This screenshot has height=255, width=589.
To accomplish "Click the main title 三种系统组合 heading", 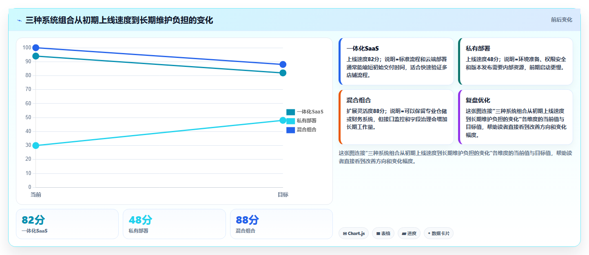I will 119,20.
